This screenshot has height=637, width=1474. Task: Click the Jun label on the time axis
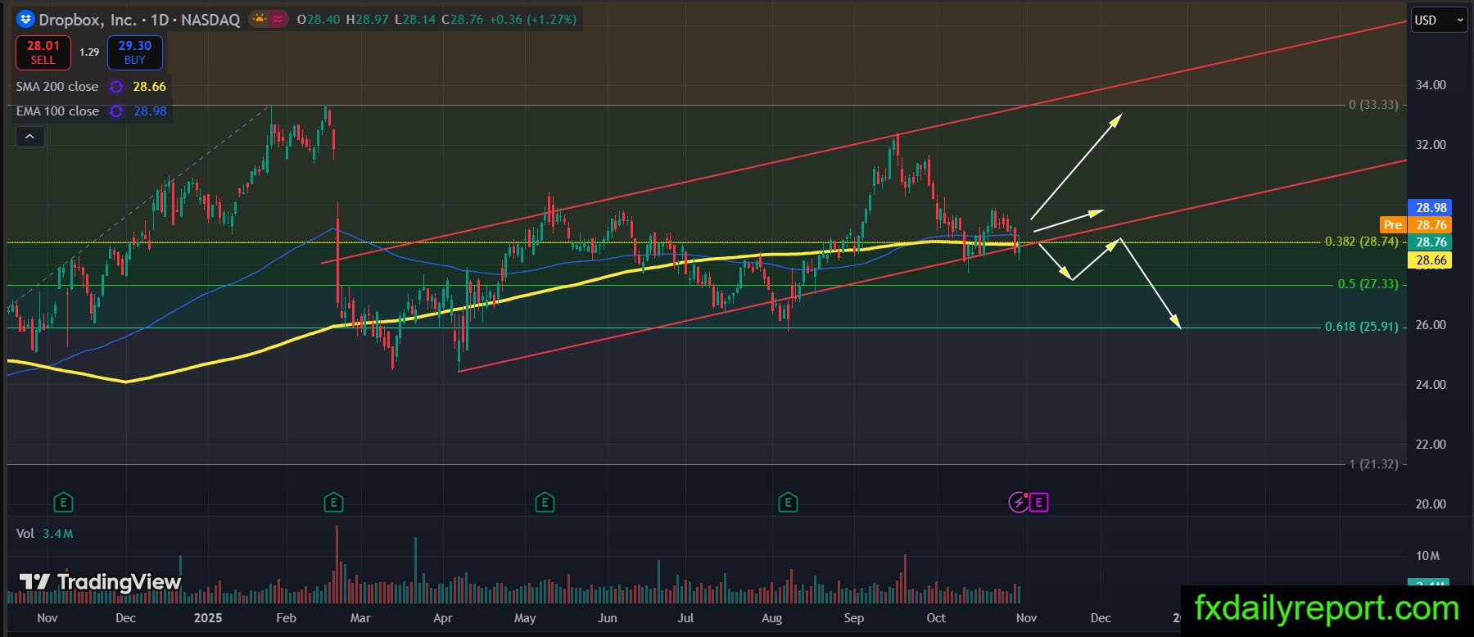pyautogui.click(x=608, y=618)
